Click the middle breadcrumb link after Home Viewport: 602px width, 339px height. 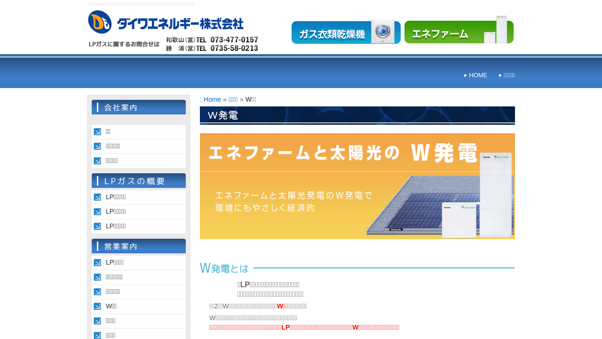pos(233,99)
